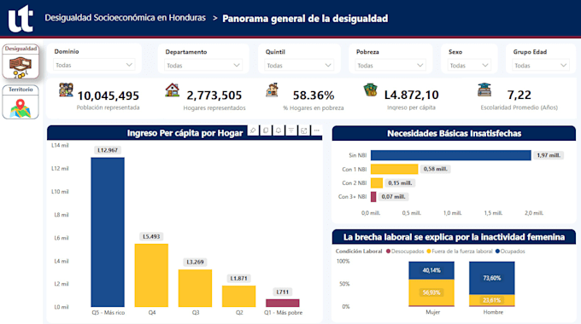Image resolution: width=581 pixels, height=324 pixels.
Task: Open the Pobreza dropdown
Action: pos(390,66)
